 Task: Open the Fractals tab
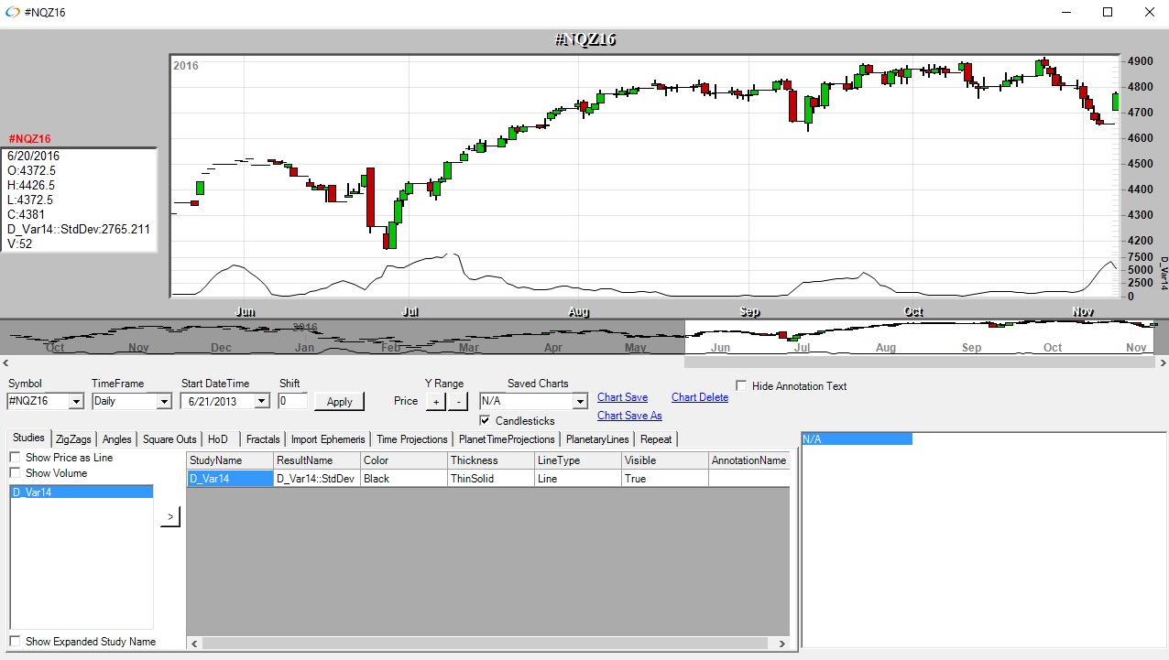pos(263,439)
